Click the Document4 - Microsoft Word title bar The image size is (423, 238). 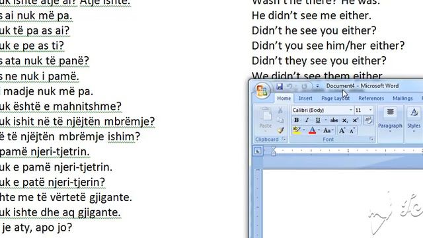point(362,86)
